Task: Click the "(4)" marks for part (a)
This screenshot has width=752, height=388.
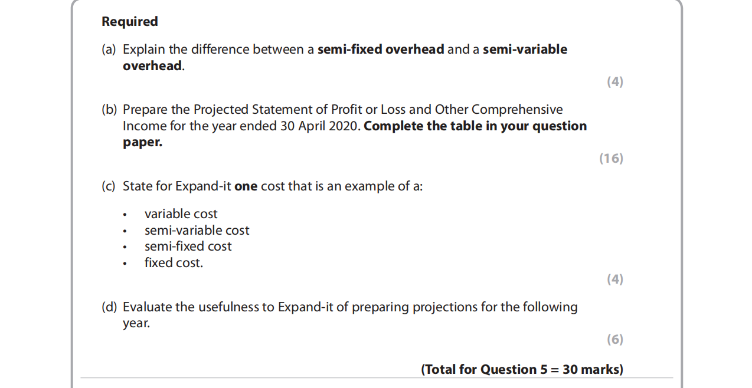Action: (614, 82)
